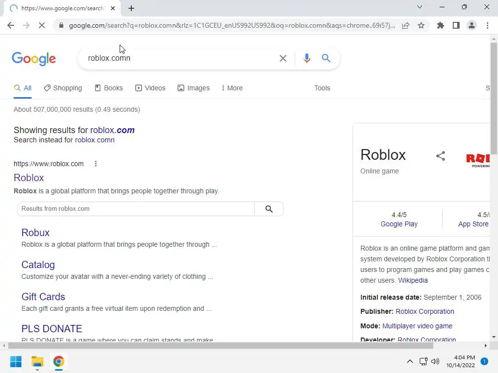Screen dimensions: 498x373
Task: Open the Robux sitelink
Action: click(x=35, y=233)
